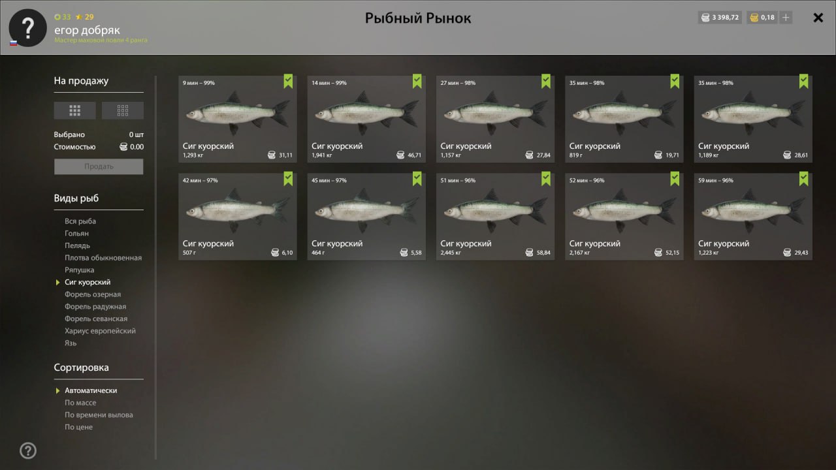Open the player avatar question mark icon

(x=27, y=27)
